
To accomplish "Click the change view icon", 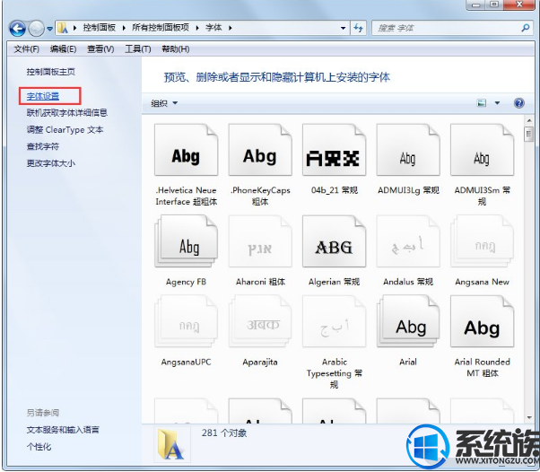I will 482,102.
